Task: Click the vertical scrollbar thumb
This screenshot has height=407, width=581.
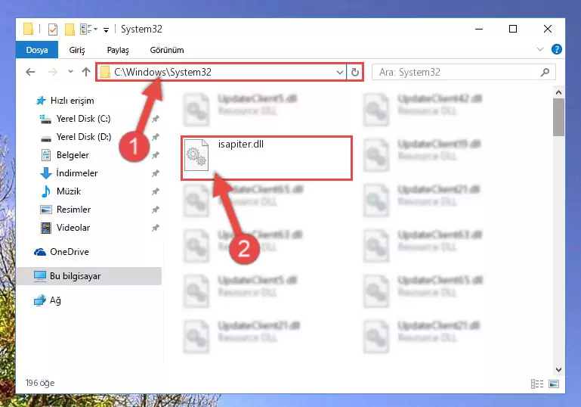Action: (x=559, y=117)
